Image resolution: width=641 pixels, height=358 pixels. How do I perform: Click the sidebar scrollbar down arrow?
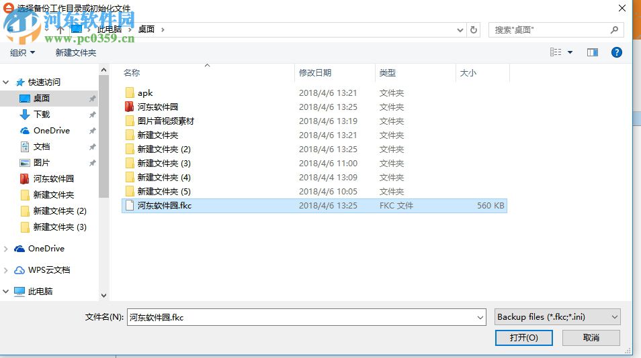tap(104, 296)
